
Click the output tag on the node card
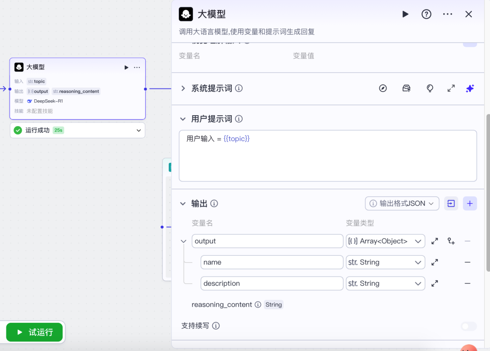38,91
